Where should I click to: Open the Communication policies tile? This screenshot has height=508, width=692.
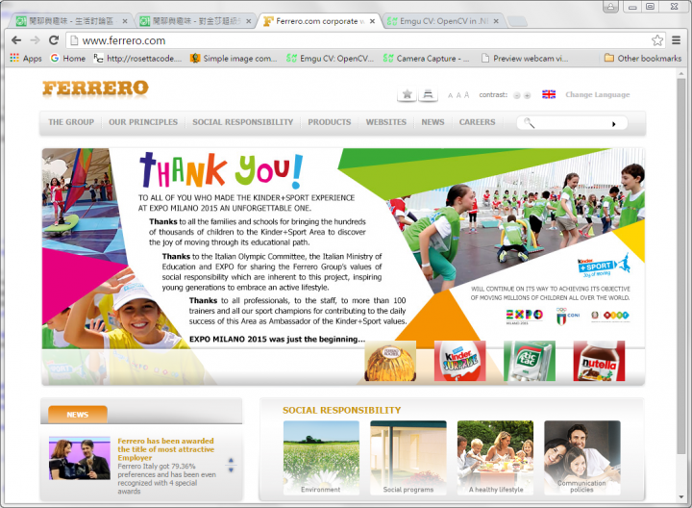[582, 458]
